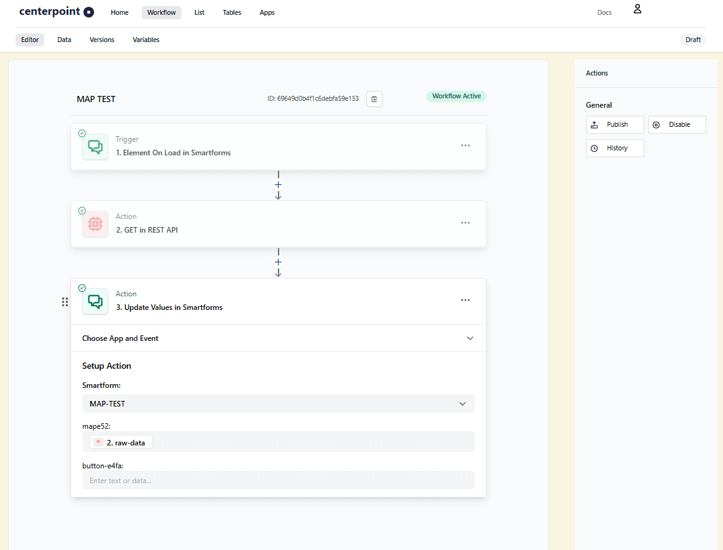Copy the workflow ID with clipboard icon
The height and width of the screenshot is (550, 723).
pos(374,98)
